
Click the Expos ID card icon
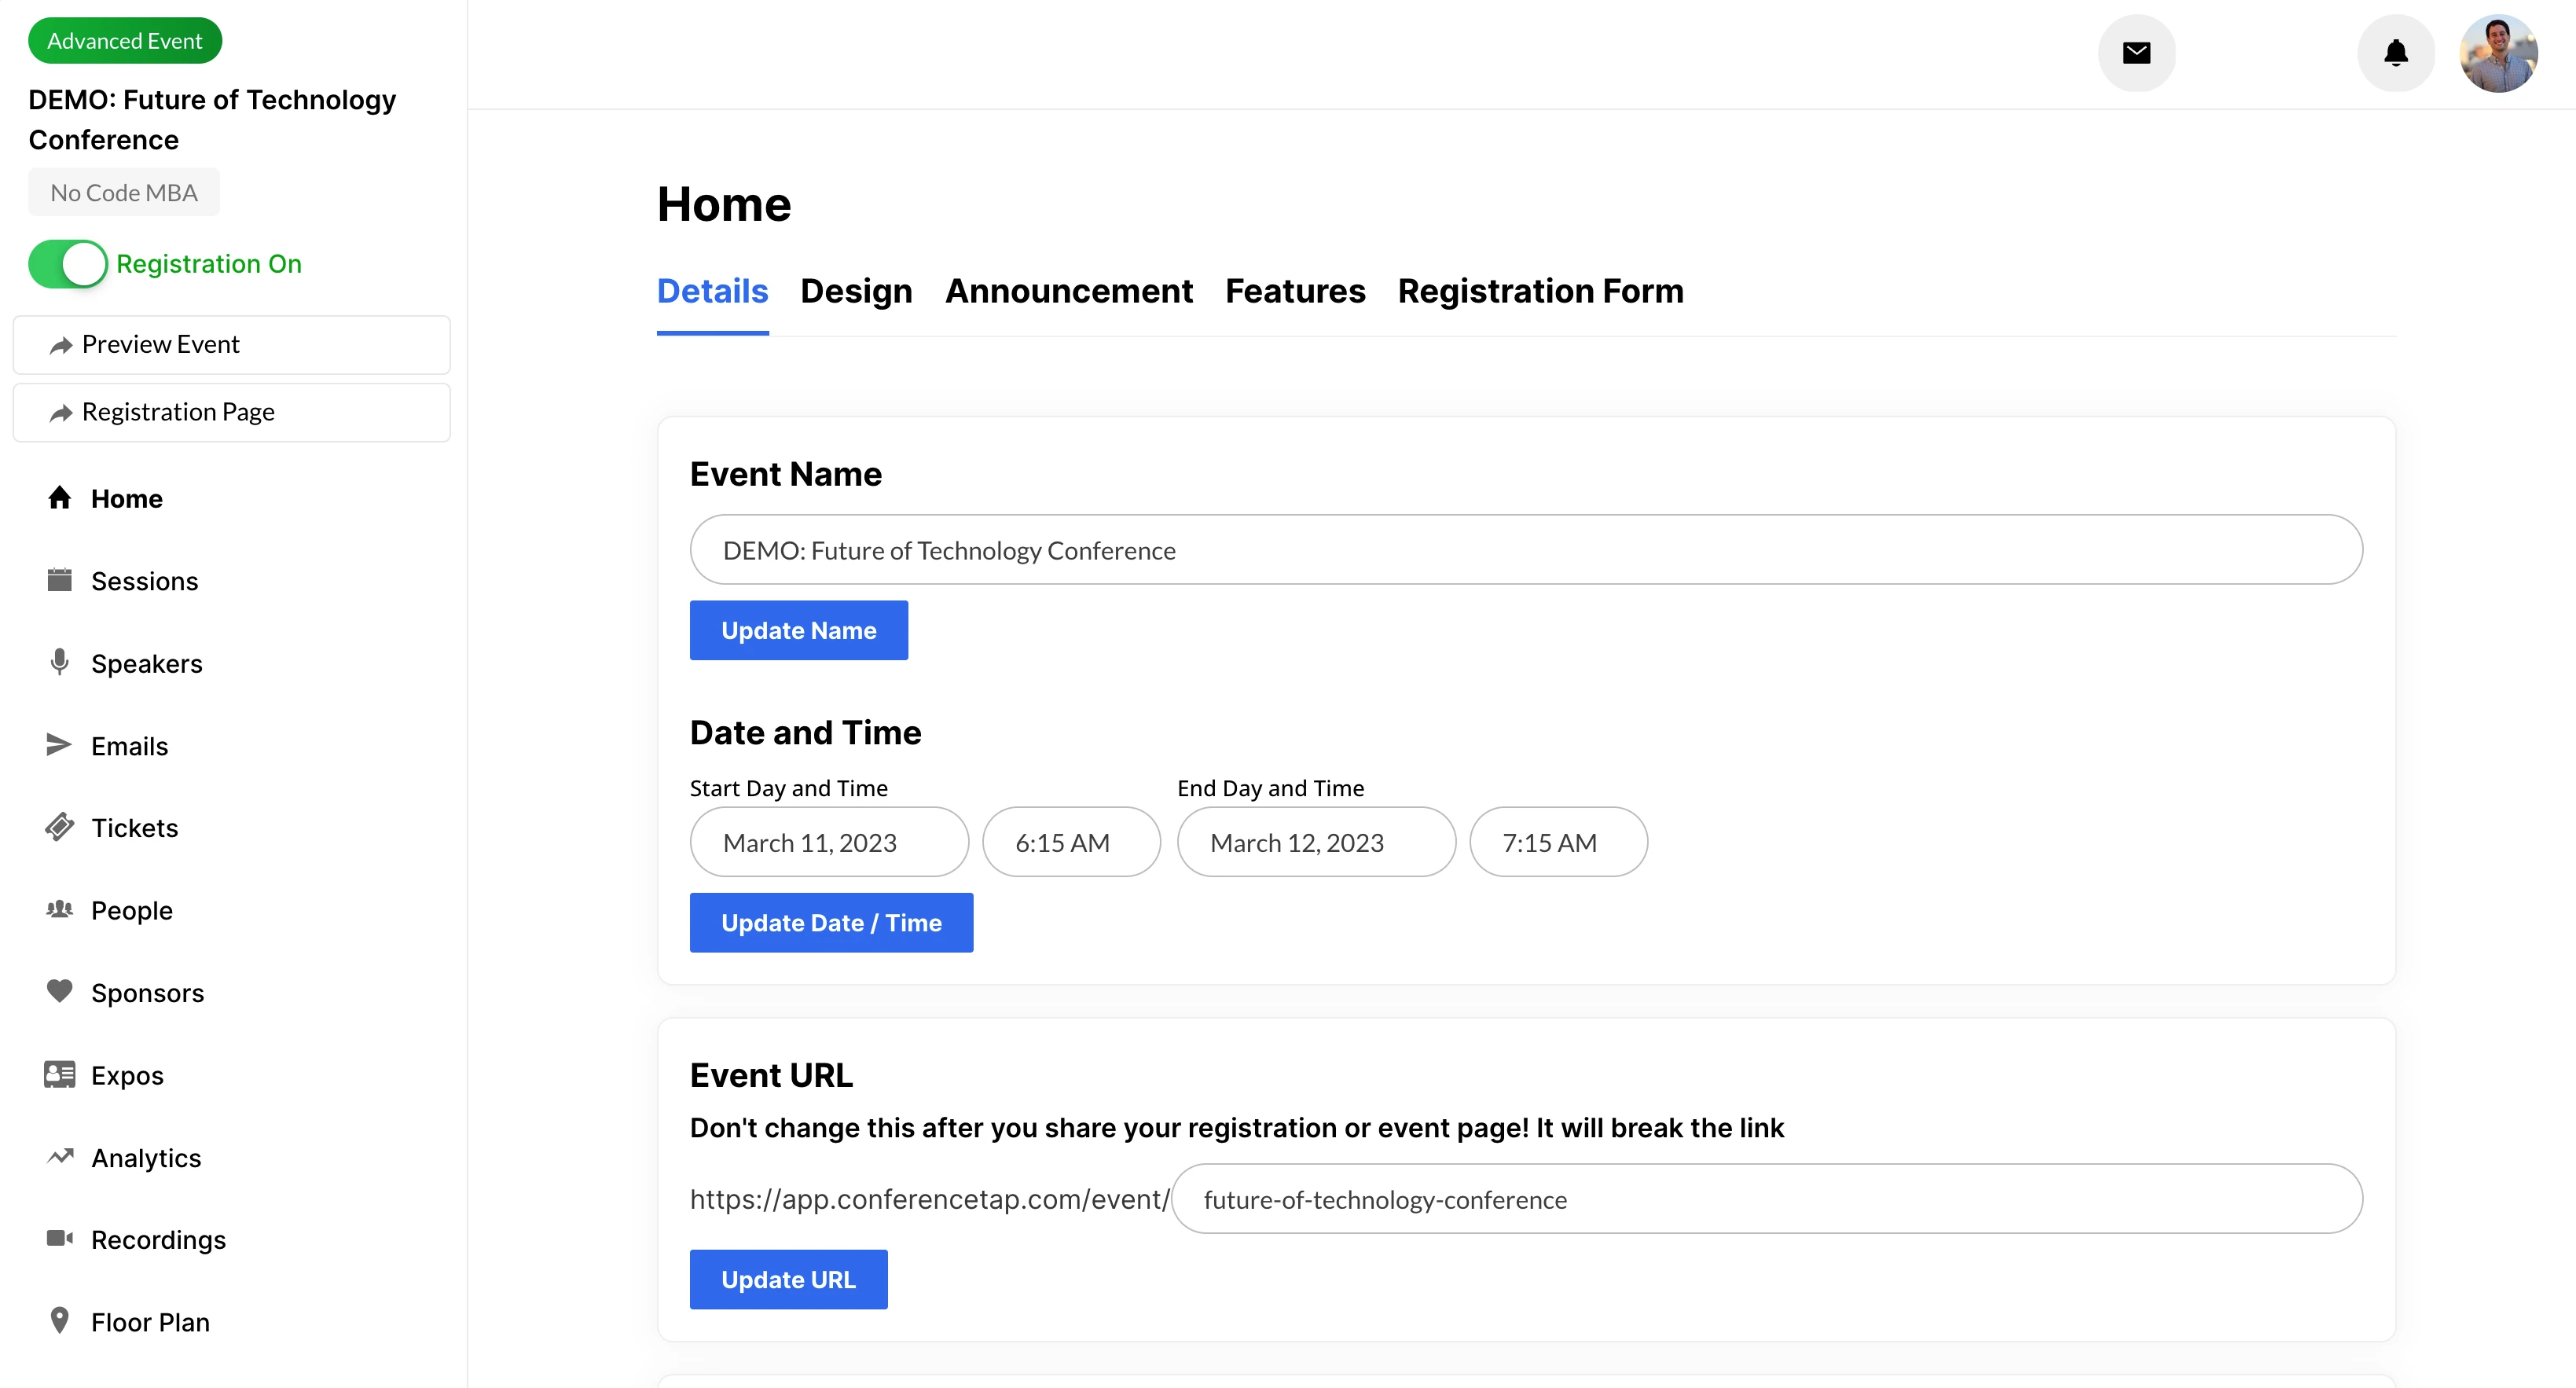tap(59, 1074)
